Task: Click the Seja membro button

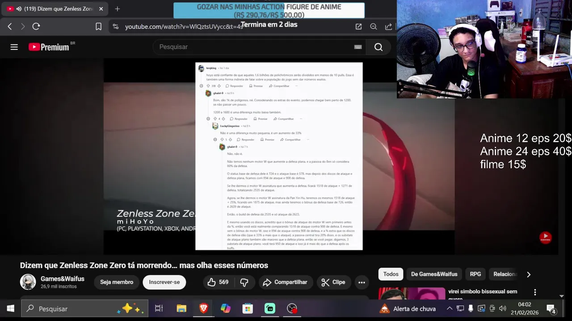Action: click(x=117, y=282)
